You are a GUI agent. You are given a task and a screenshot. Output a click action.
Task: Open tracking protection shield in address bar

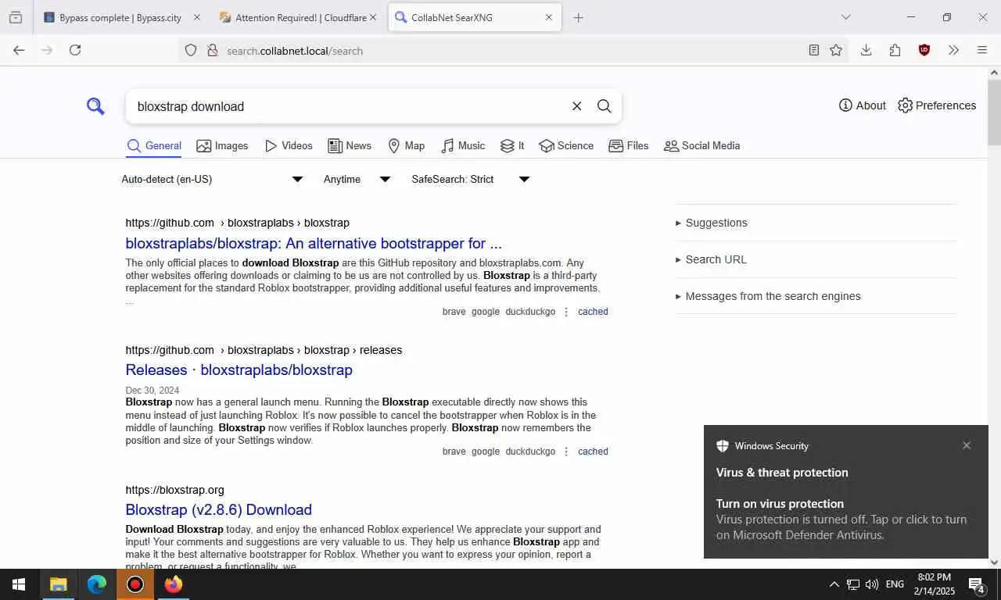pos(191,51)
